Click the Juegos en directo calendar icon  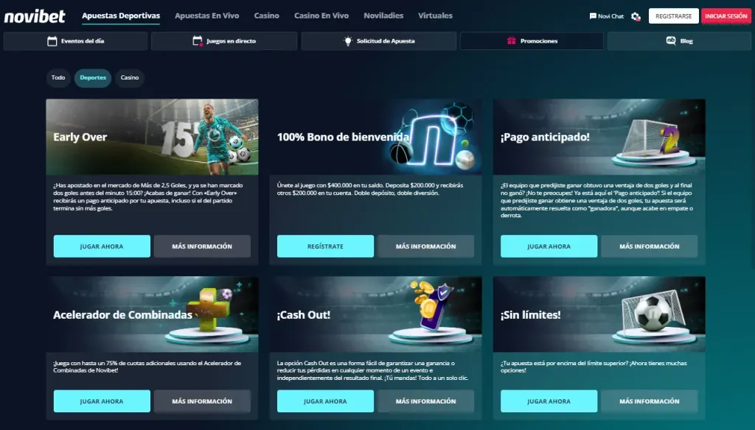198,41
